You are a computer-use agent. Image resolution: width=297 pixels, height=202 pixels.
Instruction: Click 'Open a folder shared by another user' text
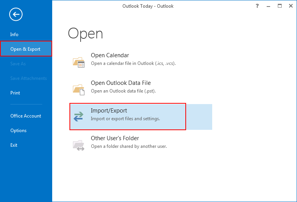129,146
